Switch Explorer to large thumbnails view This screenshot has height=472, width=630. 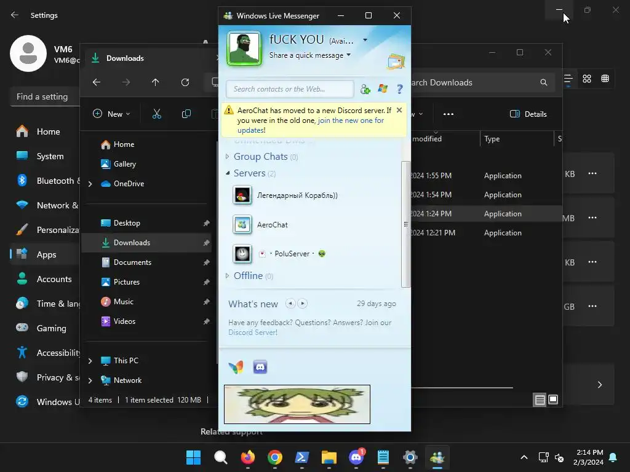tap(553, 399)
